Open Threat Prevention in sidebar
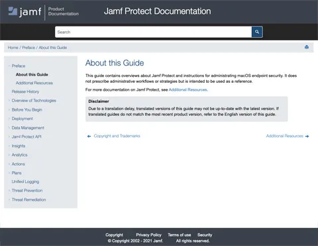The height and width of the screenshot is (246, 318). [27, 190]
